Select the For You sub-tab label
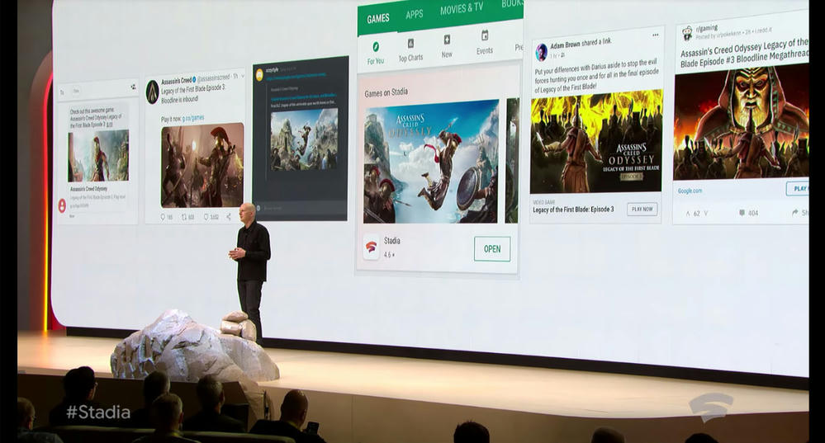825x443 pixels. click(x=376, y=62)
